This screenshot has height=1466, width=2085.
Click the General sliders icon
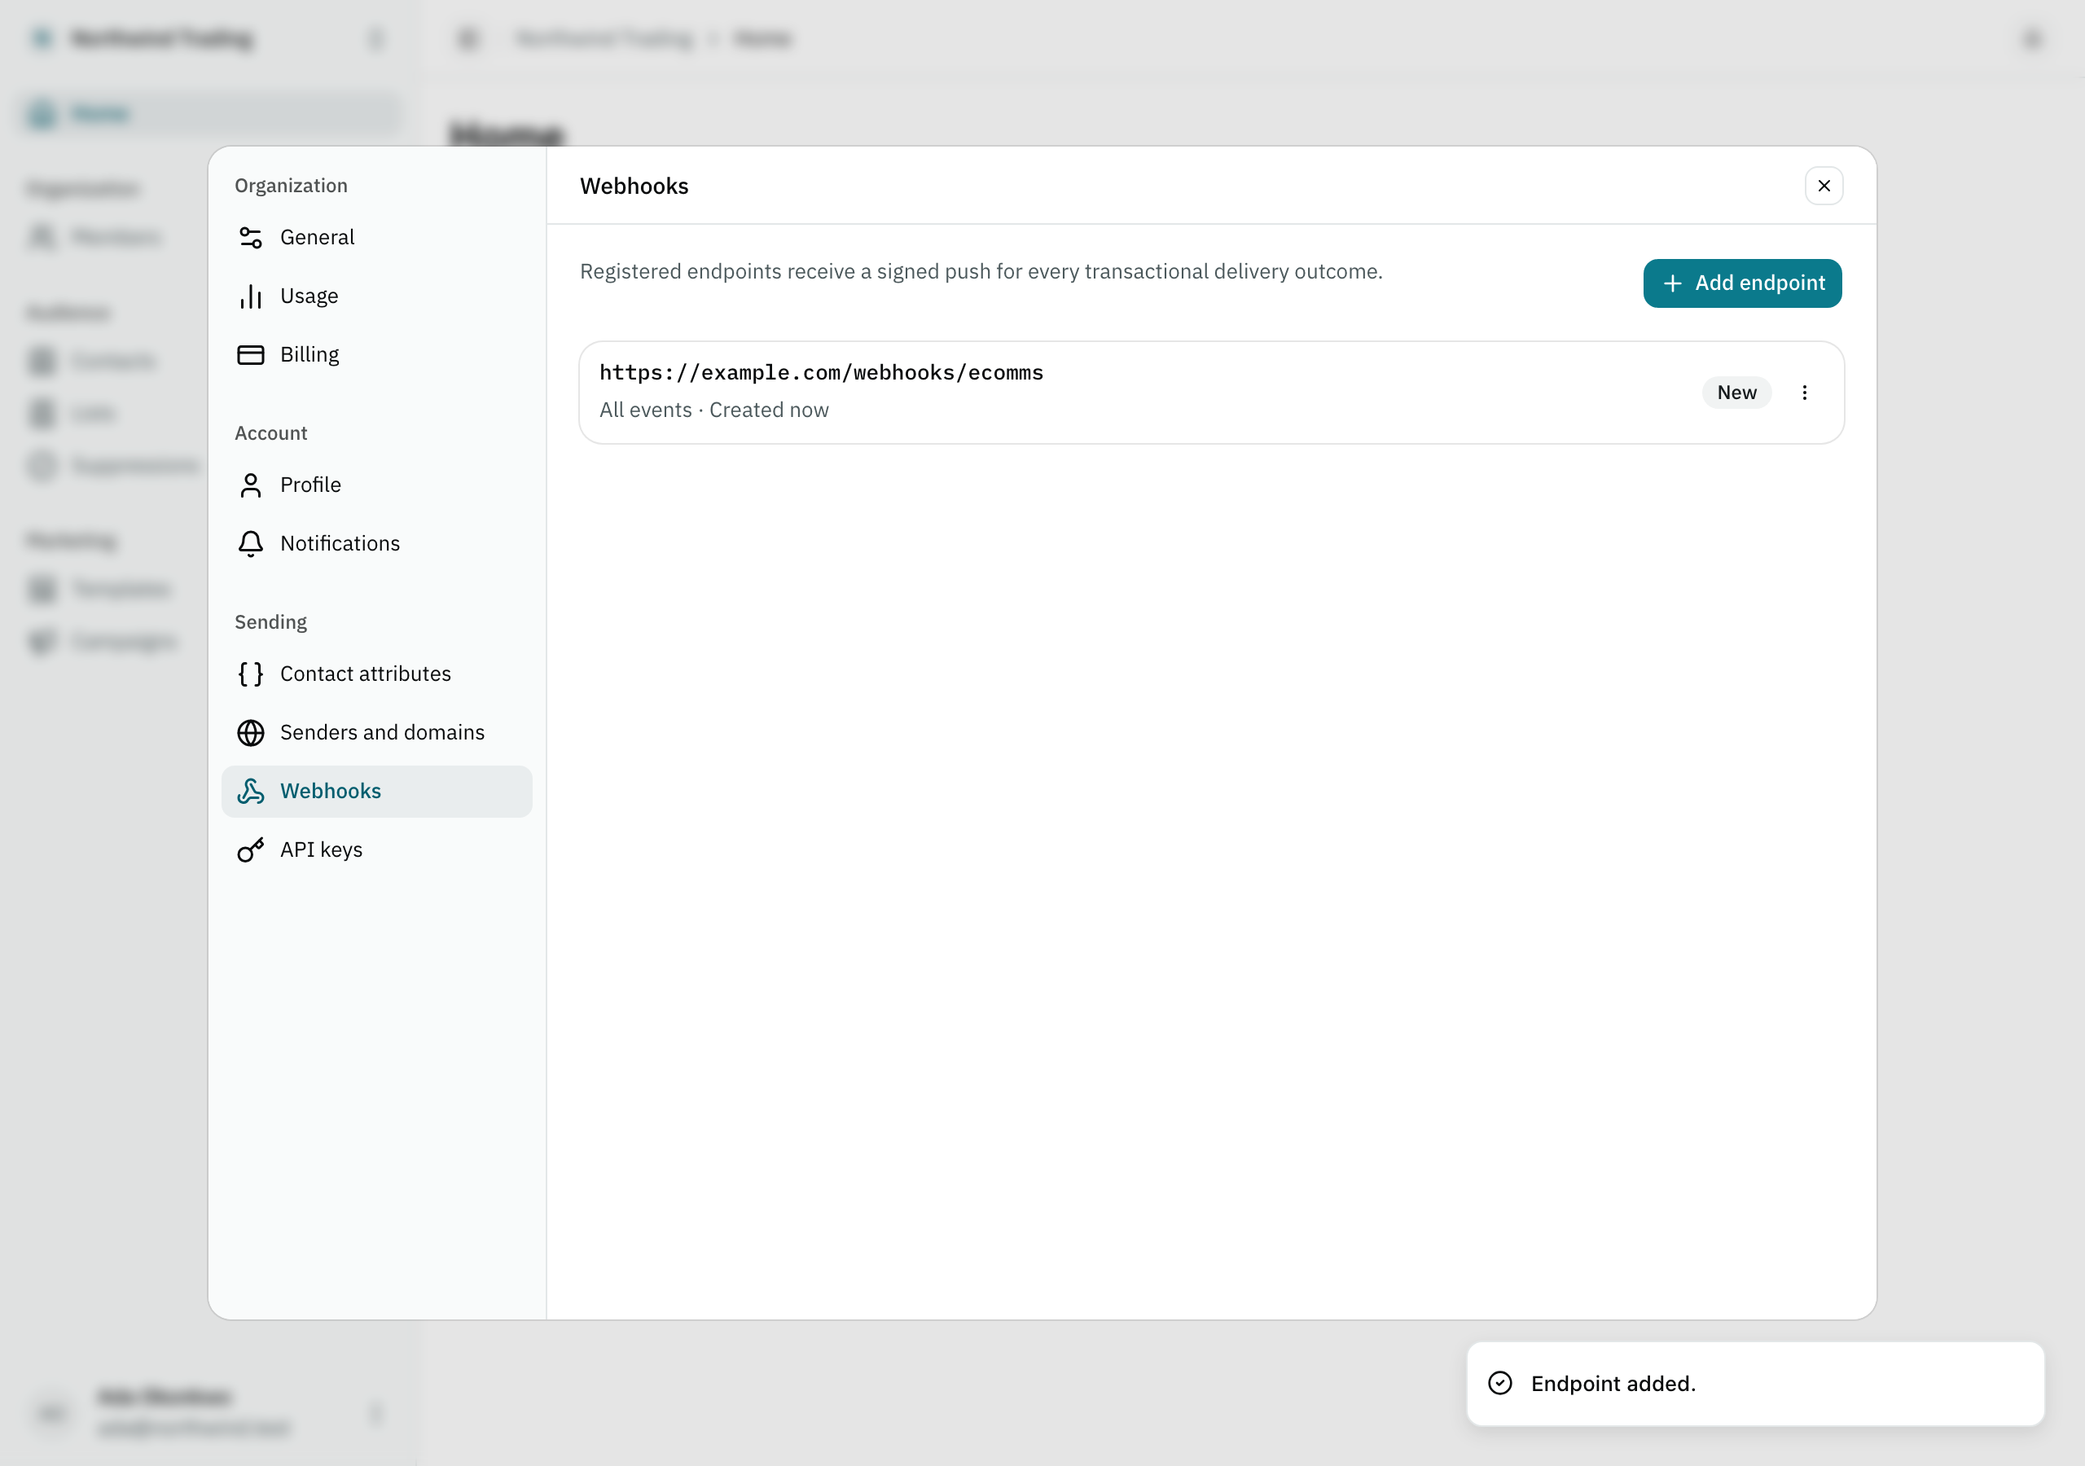click(x=251, y=237)
